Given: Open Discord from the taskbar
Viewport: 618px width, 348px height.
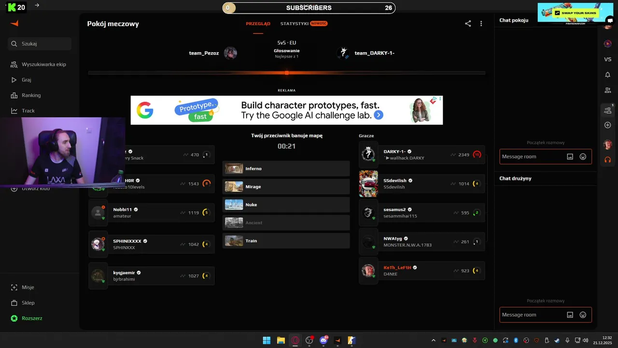Looking at the screenshot, I should (x=323, y=340).
